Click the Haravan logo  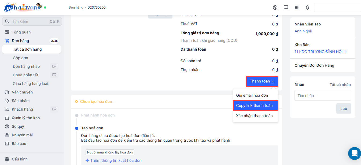click(x=23, y=7)
